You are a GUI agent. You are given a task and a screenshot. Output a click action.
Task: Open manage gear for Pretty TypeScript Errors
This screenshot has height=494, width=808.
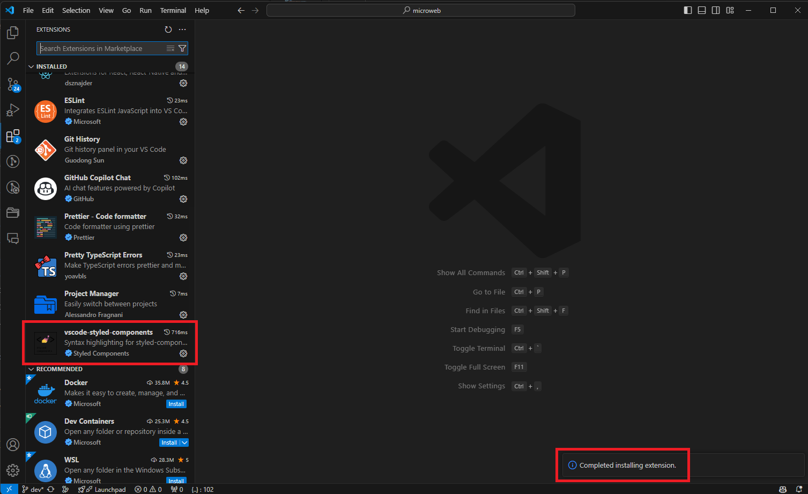point(183,276)
